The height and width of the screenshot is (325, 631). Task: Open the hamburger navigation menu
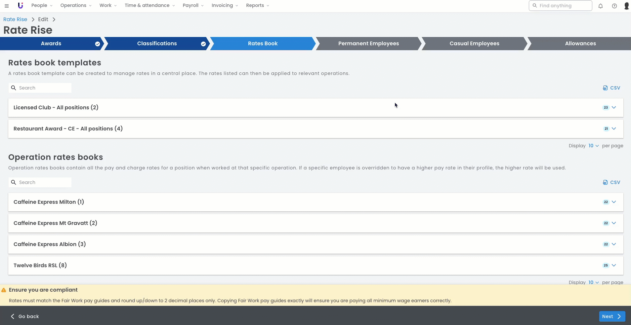coord(7,6)
